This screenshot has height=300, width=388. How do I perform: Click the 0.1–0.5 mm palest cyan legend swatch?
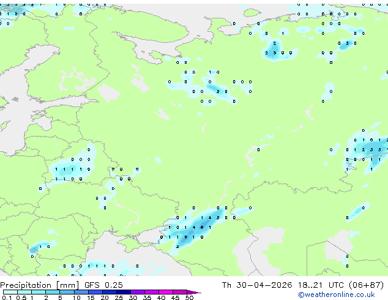[10, 292]
